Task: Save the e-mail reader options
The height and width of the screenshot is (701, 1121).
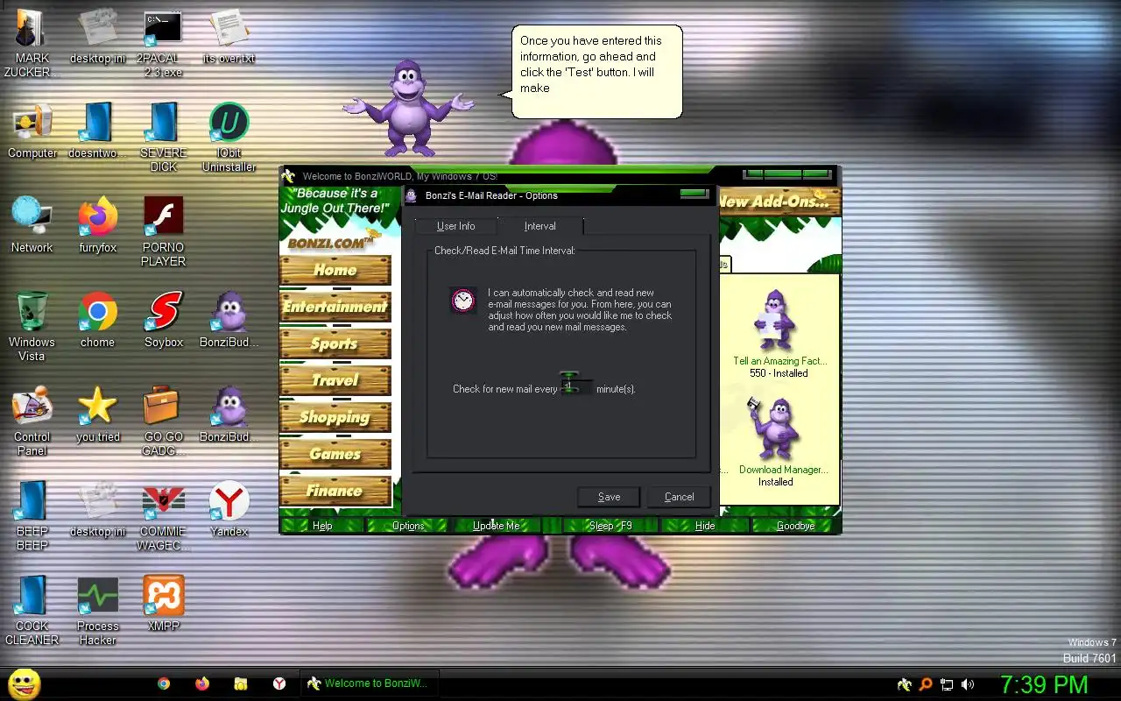Action: click(x=609, y=497)
